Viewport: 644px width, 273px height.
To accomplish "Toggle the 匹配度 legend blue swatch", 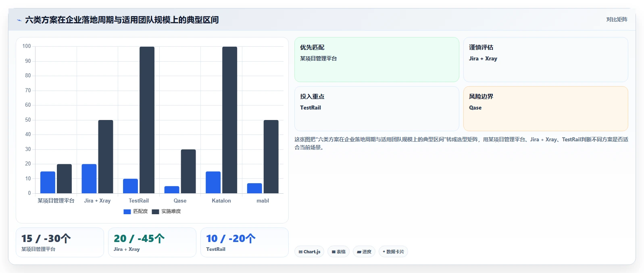I will pyautogui.click(x=127, y=212).
